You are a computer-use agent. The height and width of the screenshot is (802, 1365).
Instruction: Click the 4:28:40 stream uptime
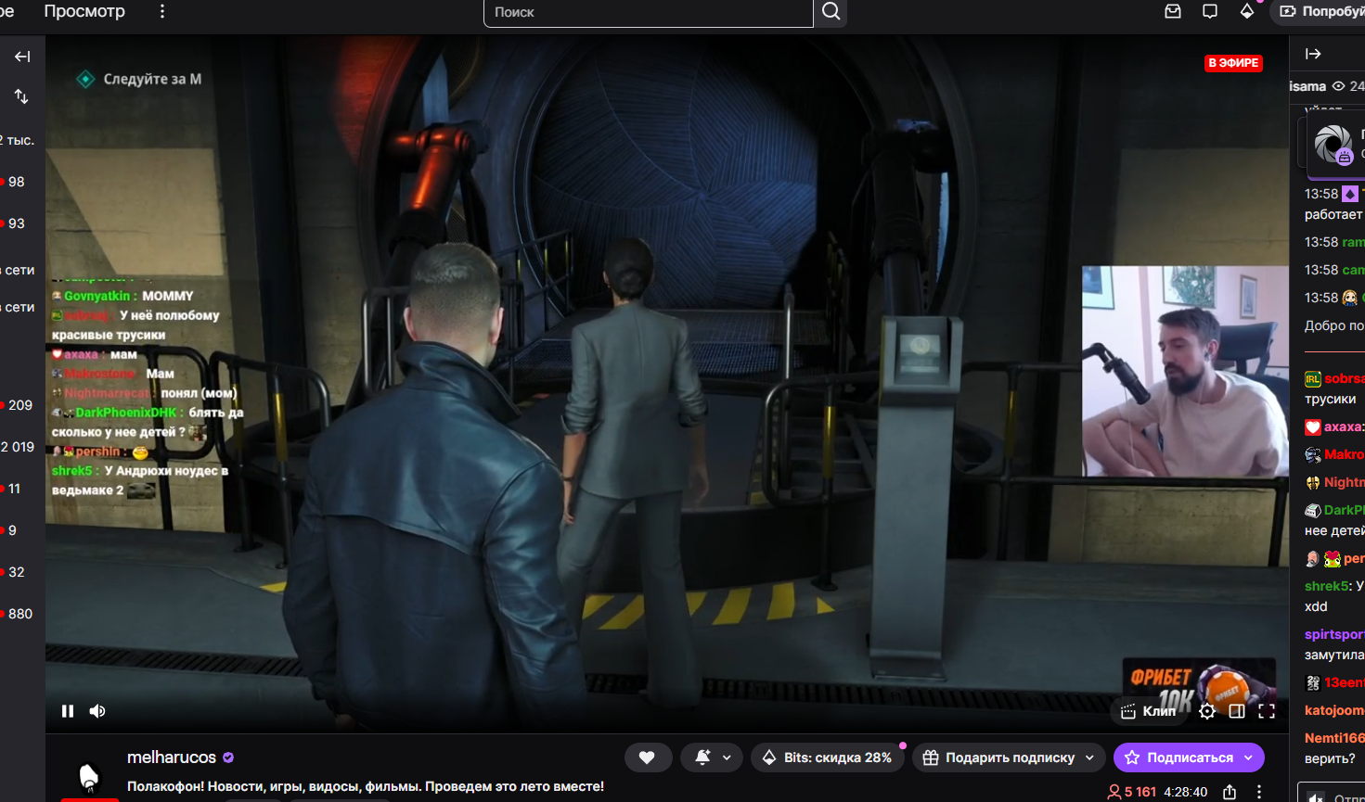point(1185,792)
